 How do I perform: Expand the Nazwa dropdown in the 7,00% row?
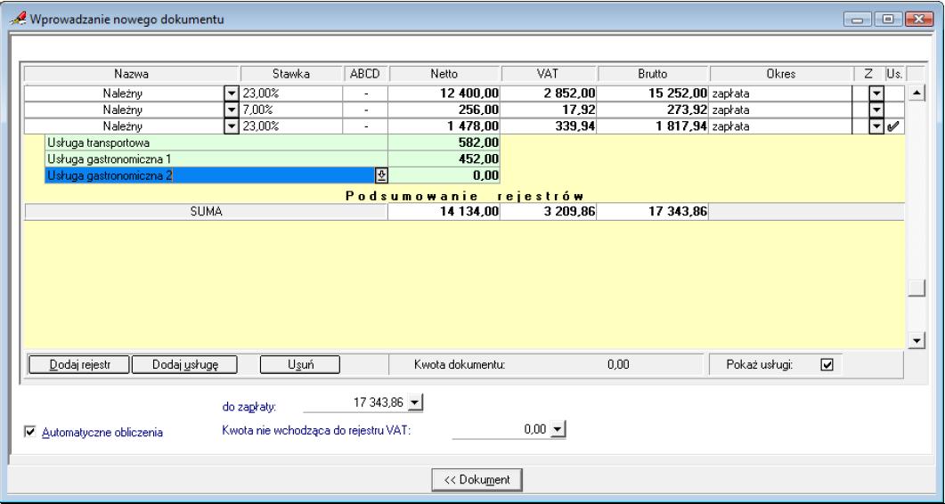[x=232, y=110]
